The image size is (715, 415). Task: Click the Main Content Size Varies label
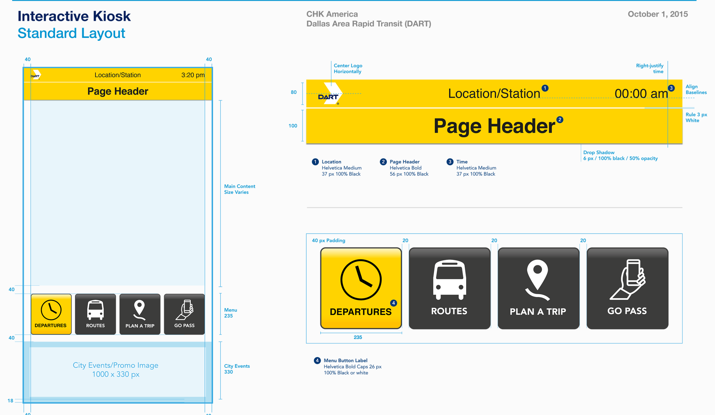(240, 189)
